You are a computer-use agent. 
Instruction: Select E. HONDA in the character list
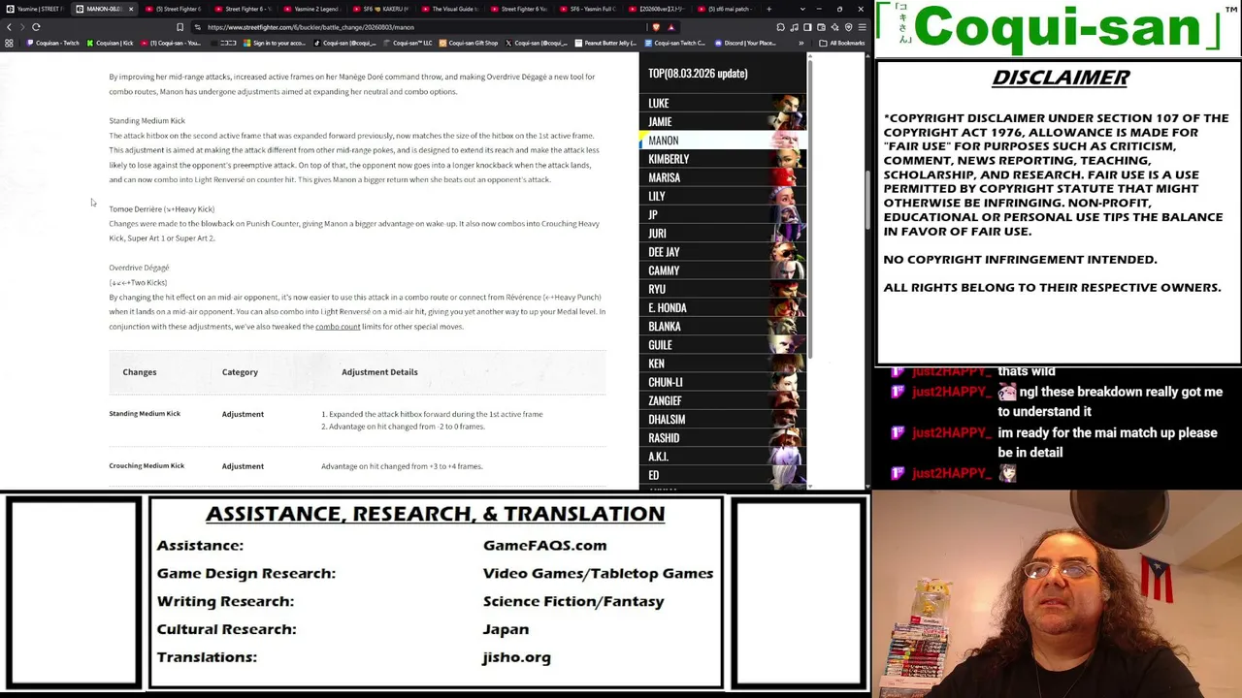coord(723,307)
